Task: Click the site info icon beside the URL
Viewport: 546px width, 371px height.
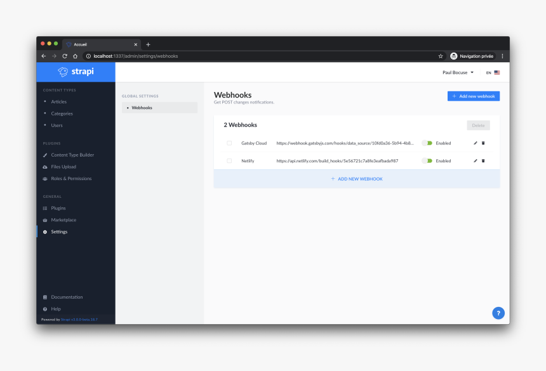Action: pyautogui.click(x=88, y=56)
